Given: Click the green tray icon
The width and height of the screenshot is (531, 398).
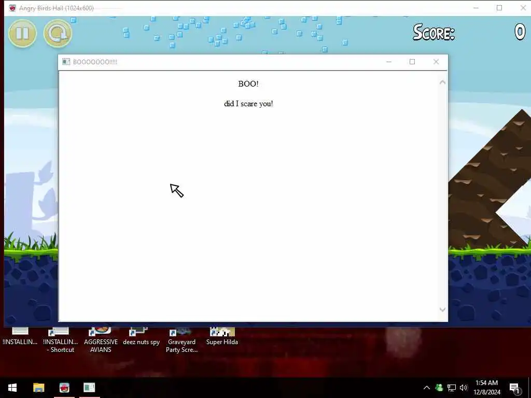Looking at the screenshot, I should pyautogui.click(x=439, y=388).
